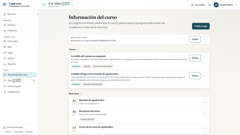This screenshot has width=240, height=135.
Task: Open Rifas in the sidebar
Action: 19,47
